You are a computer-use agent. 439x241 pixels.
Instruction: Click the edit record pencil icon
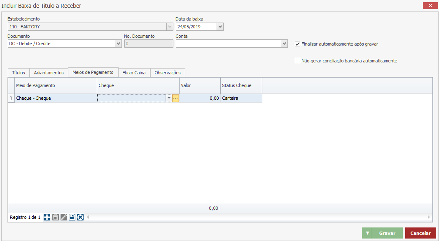[x=64, y=217]
